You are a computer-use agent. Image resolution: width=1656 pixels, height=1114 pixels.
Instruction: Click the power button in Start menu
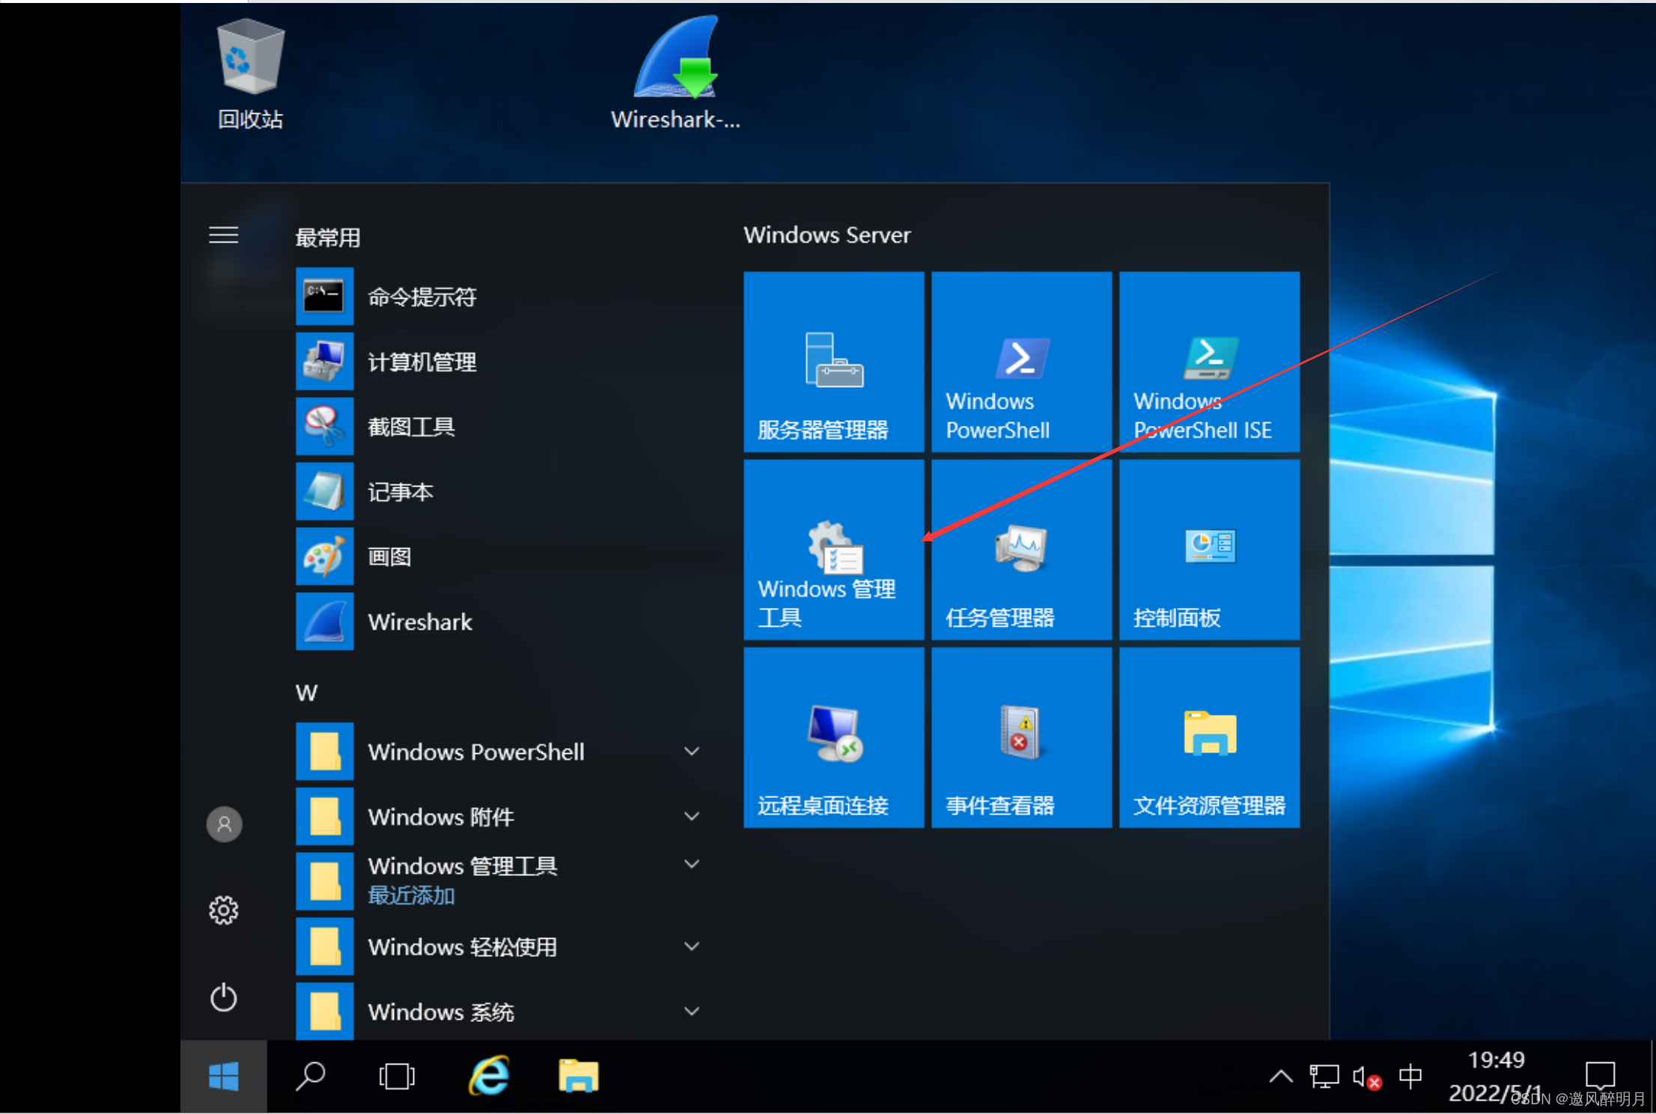click(x=223, y=998)
